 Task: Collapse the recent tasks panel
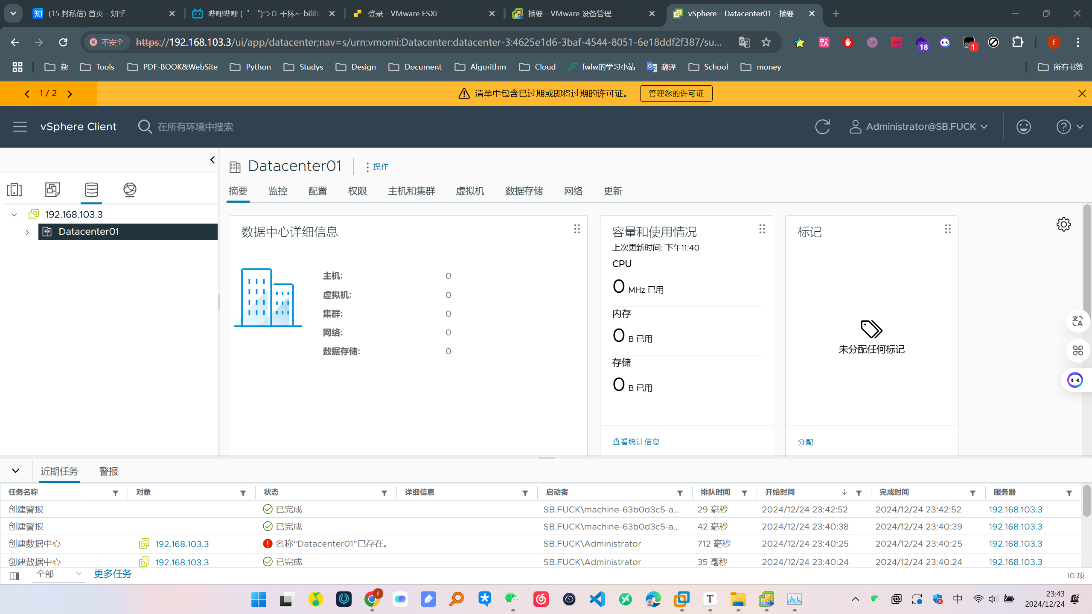coord(16,471)
